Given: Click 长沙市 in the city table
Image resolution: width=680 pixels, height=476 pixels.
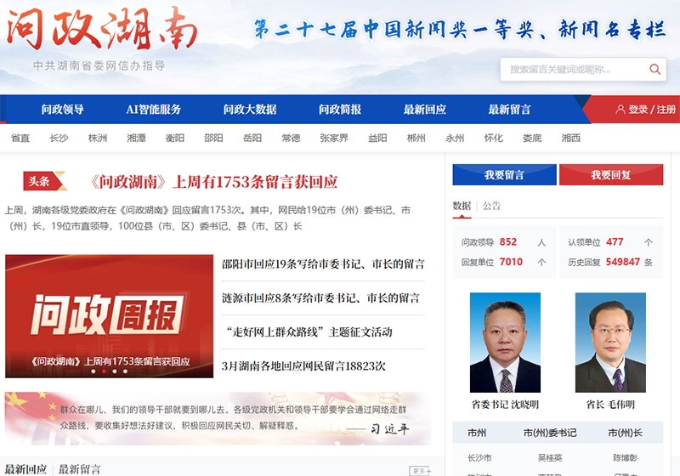Looking at the screenshot, I should (479, 458).
